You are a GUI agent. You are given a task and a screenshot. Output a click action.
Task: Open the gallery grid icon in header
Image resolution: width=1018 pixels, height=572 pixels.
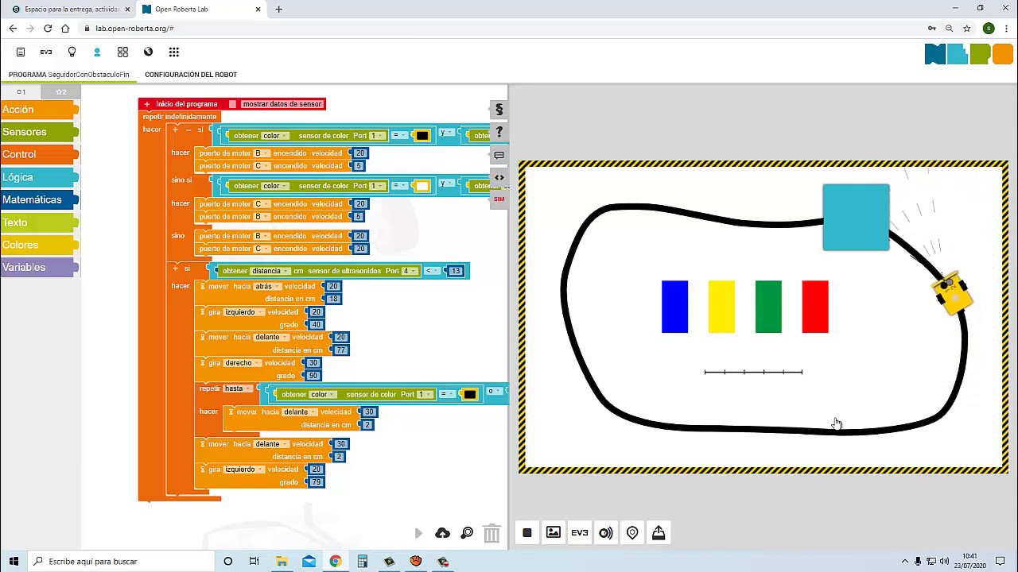(122, 52)
